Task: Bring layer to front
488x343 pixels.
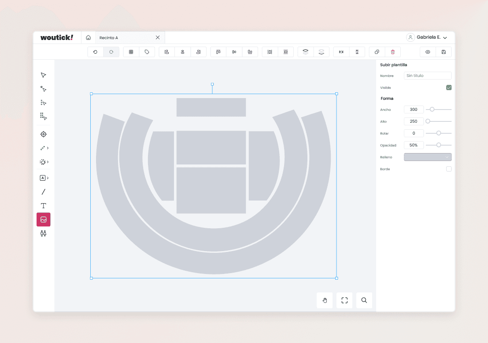Action: pyautogui.click(x=306, y=52)
